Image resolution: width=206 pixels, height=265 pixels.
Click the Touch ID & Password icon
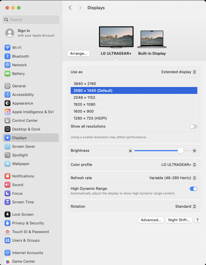(x=8, y=232)
